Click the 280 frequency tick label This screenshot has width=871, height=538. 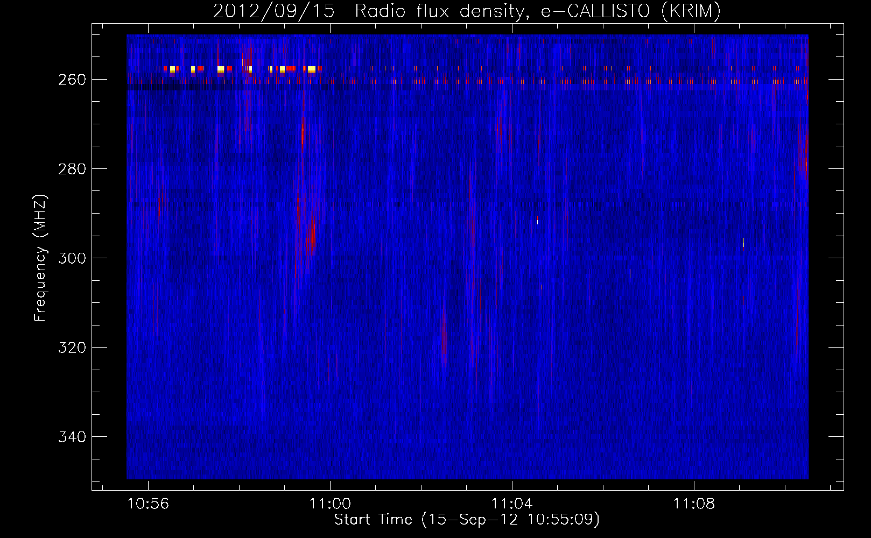coord(72,169)
